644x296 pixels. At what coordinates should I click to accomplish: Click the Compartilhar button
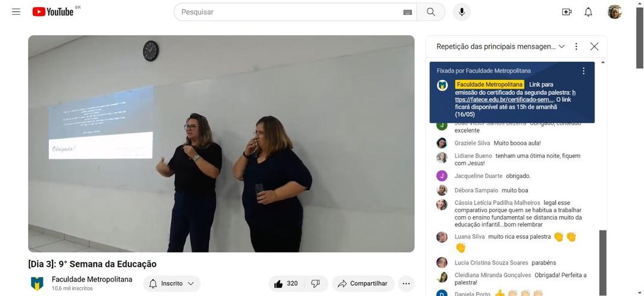coord(364,283)
